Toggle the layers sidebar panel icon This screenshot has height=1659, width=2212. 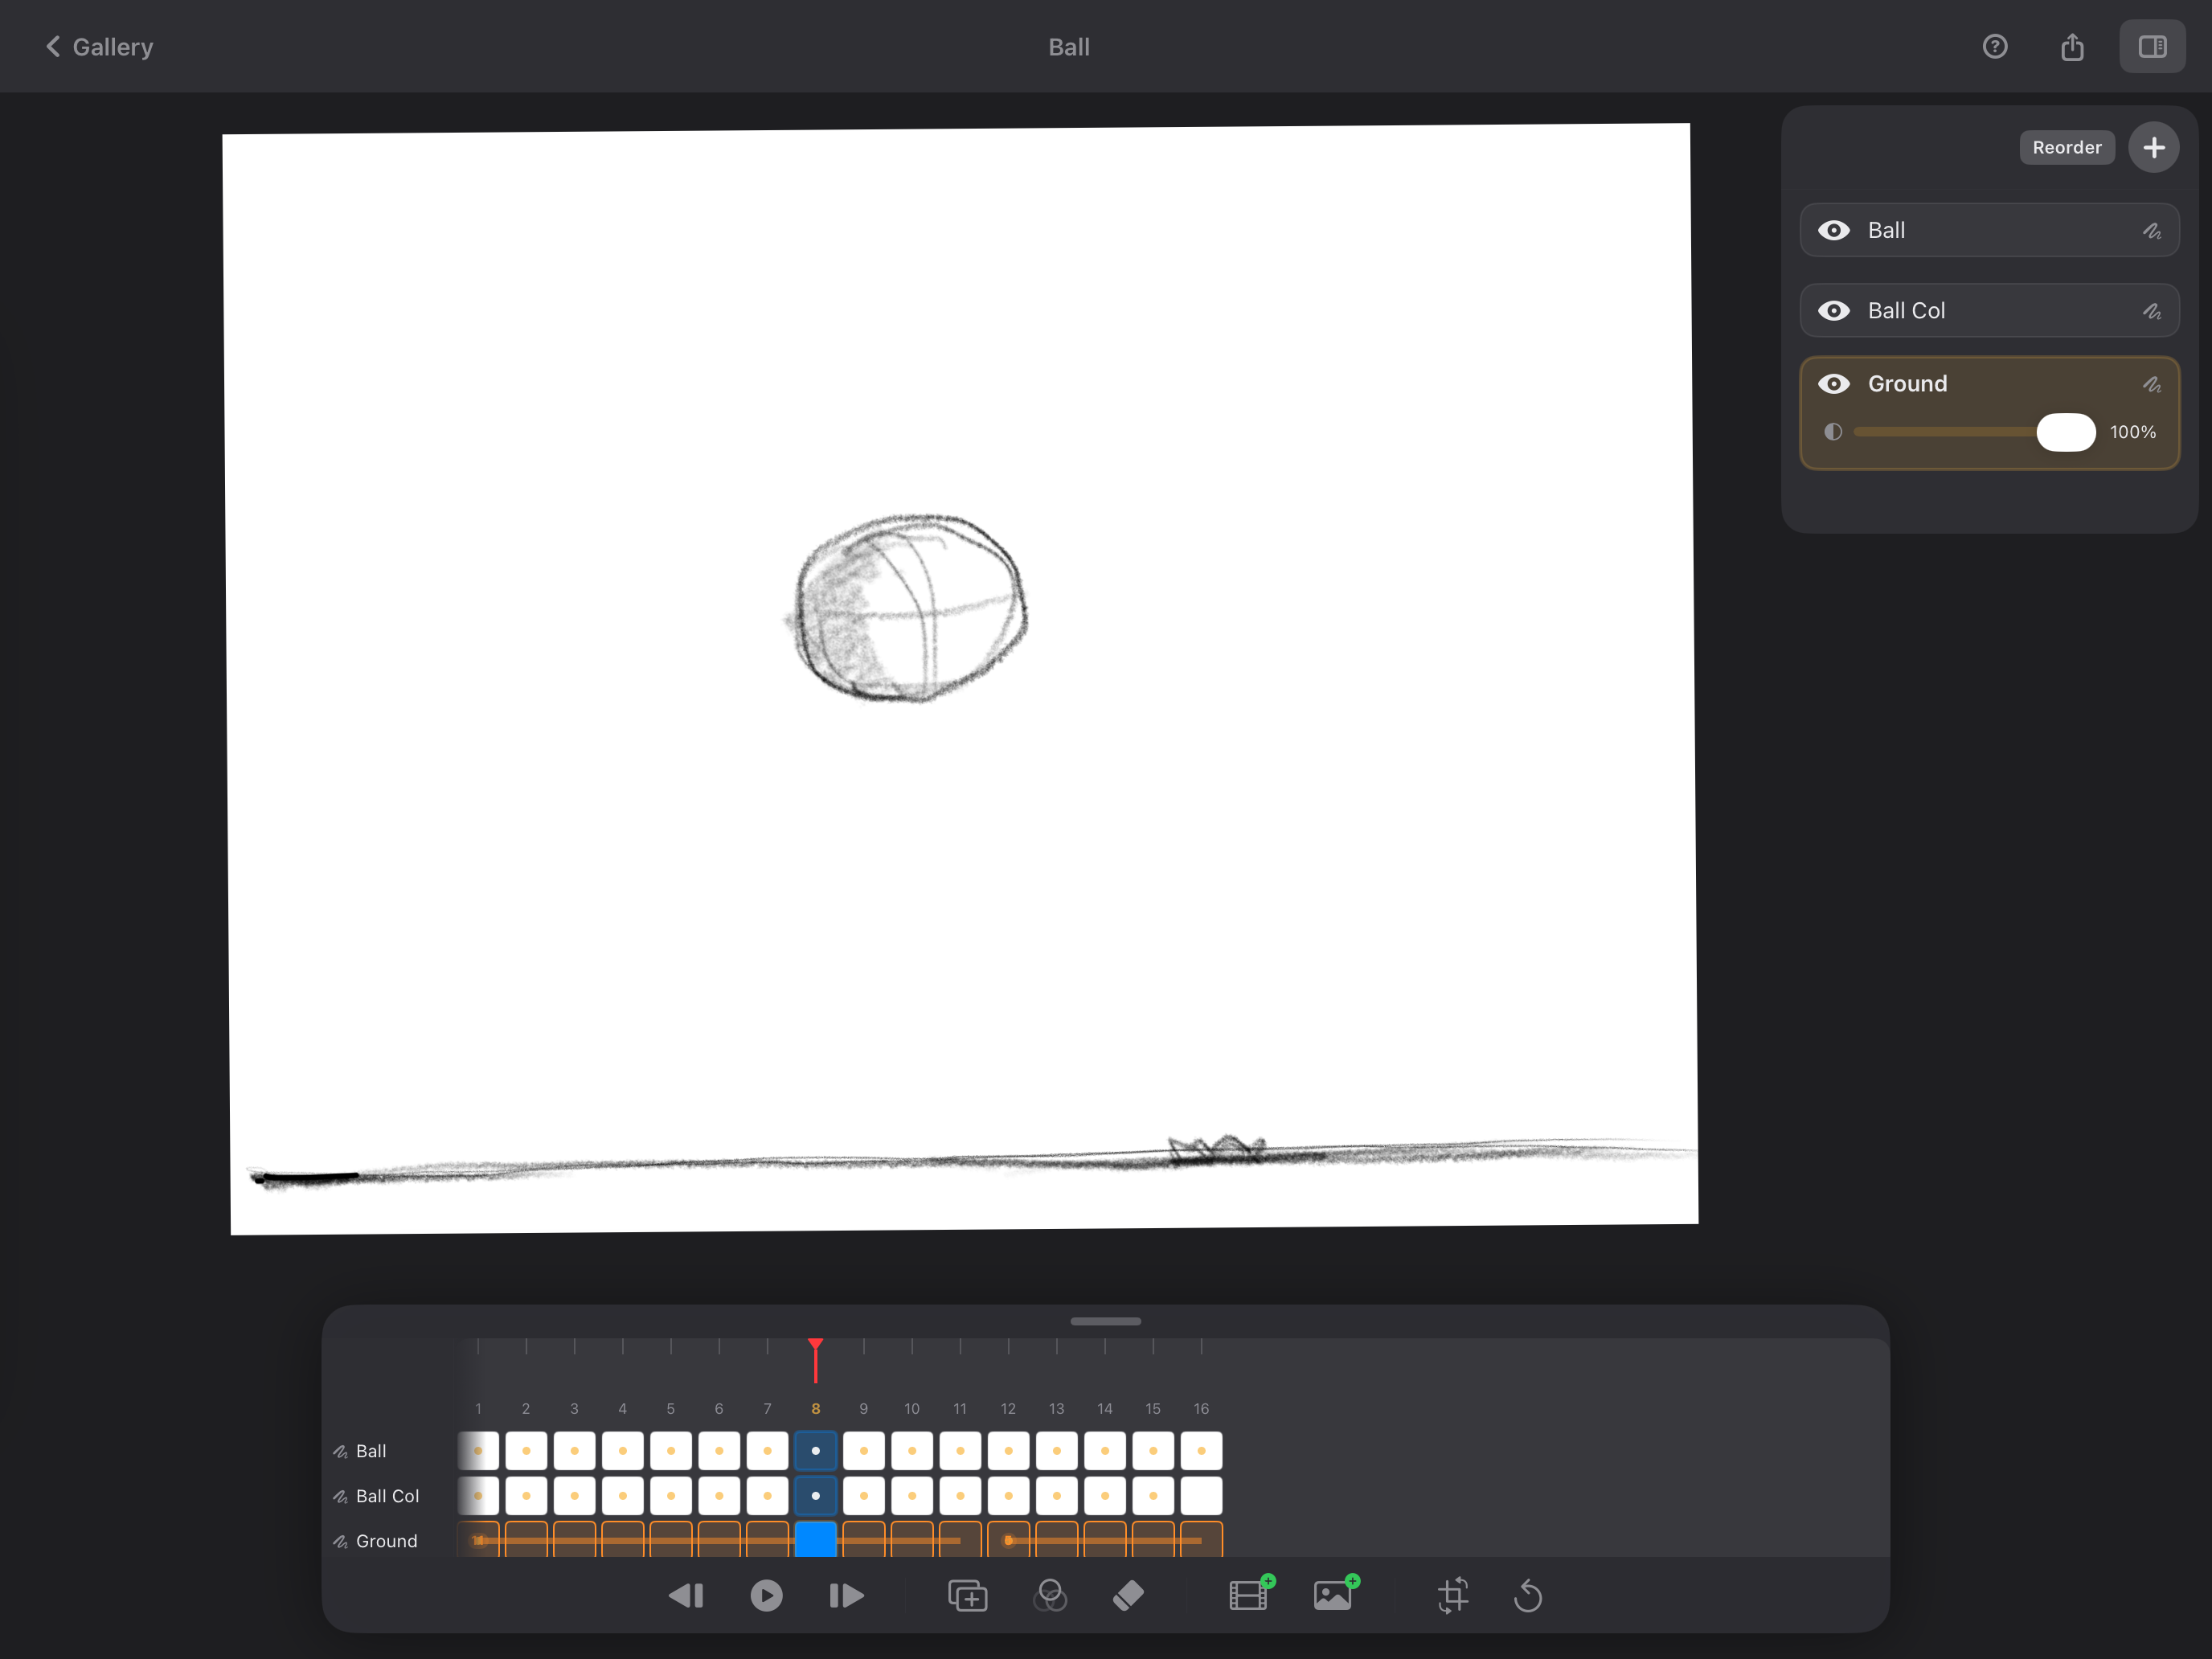click(2152, 47)
